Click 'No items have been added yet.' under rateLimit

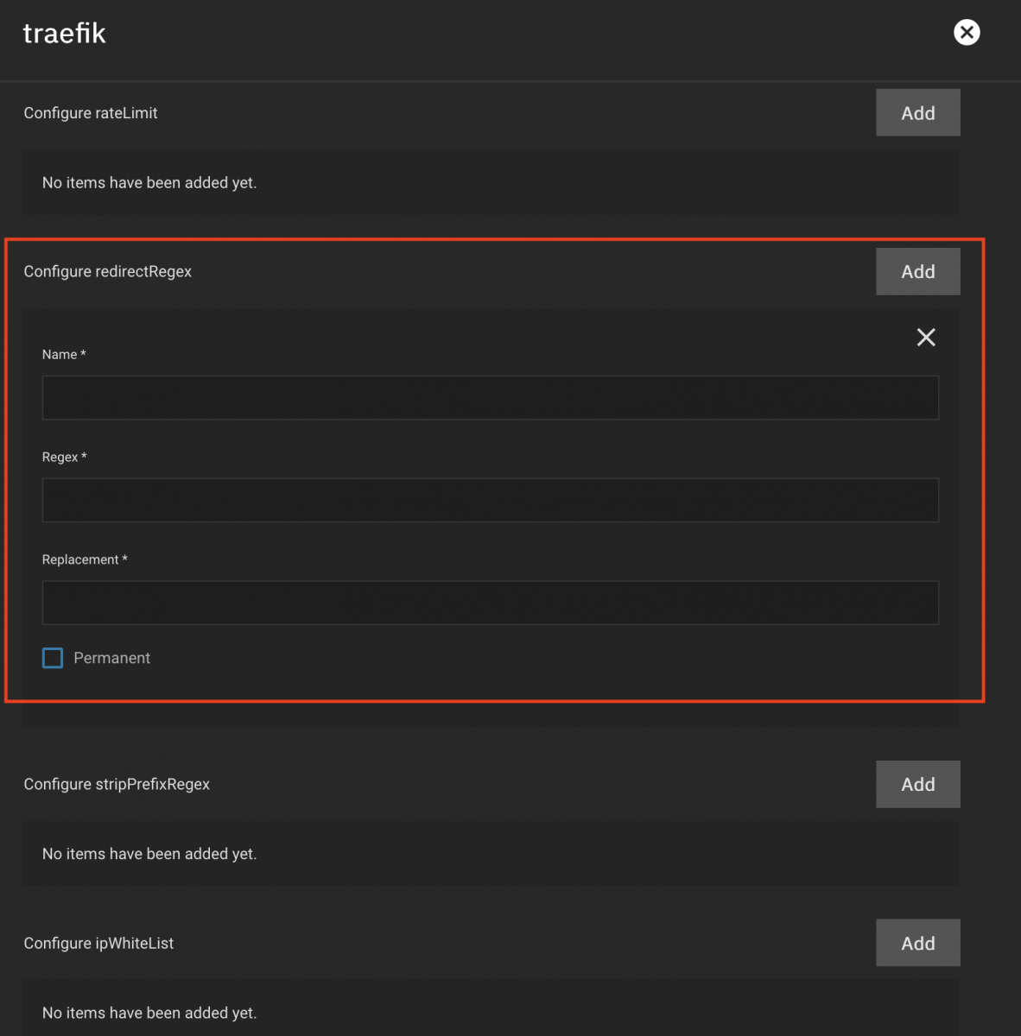click(x=149, y=183)
